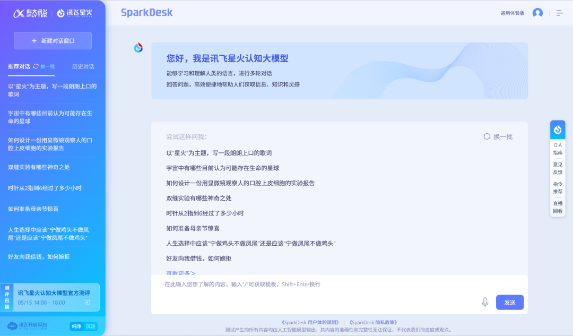
Task: Open the hamburger menu icon at top right
Action: click(559, 13)
